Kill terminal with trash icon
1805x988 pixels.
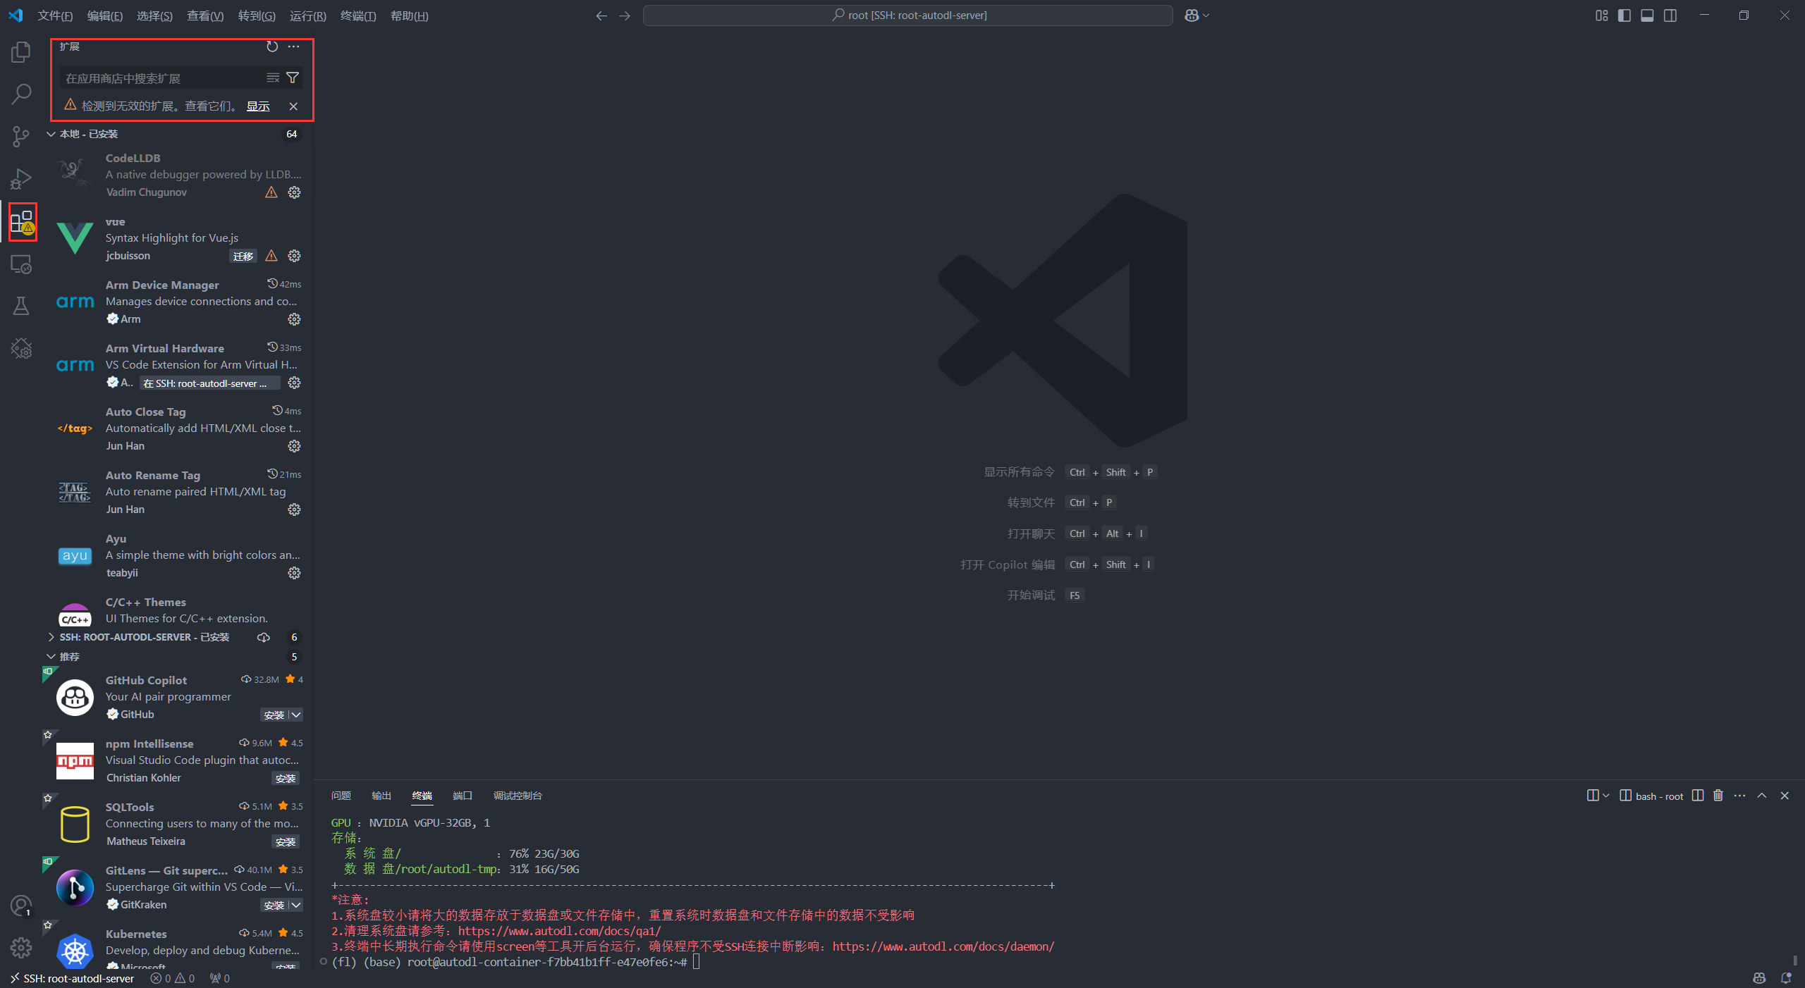1718,796
